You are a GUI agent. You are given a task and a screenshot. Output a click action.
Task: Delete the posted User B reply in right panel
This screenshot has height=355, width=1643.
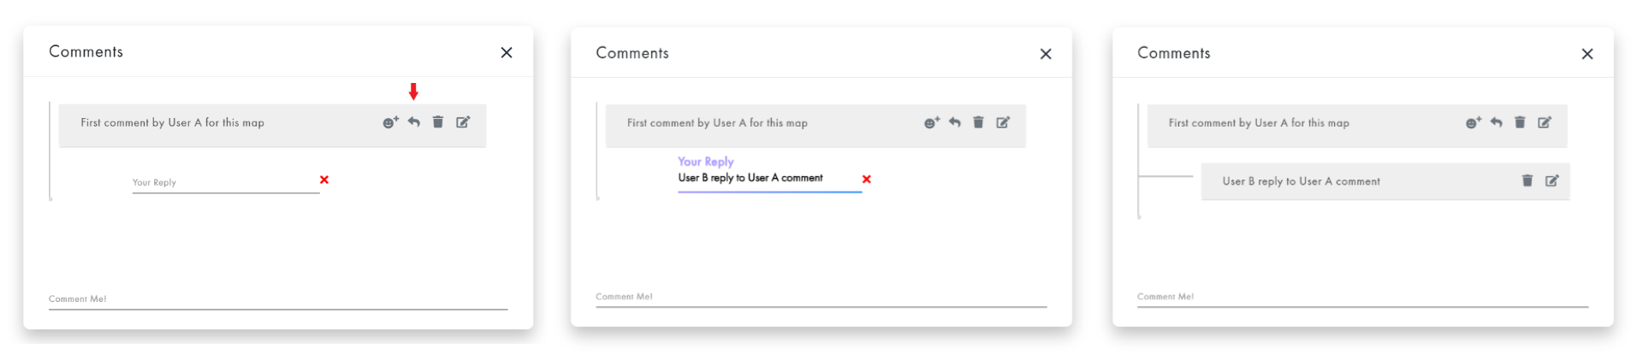point(1527,180)
